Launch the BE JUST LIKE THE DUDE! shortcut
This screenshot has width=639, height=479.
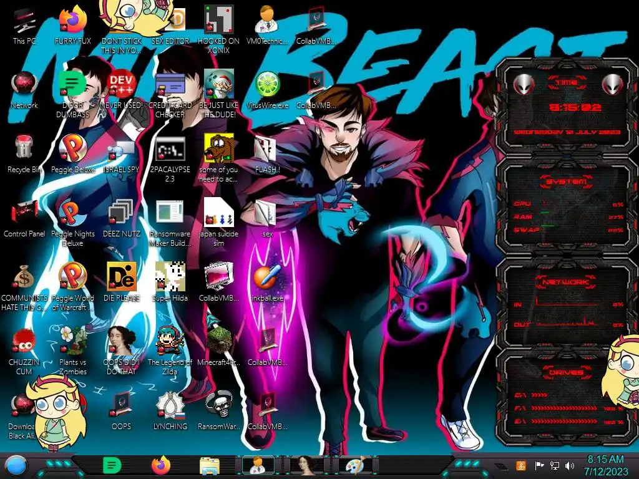pyautogui.click(x=219, y=95)
